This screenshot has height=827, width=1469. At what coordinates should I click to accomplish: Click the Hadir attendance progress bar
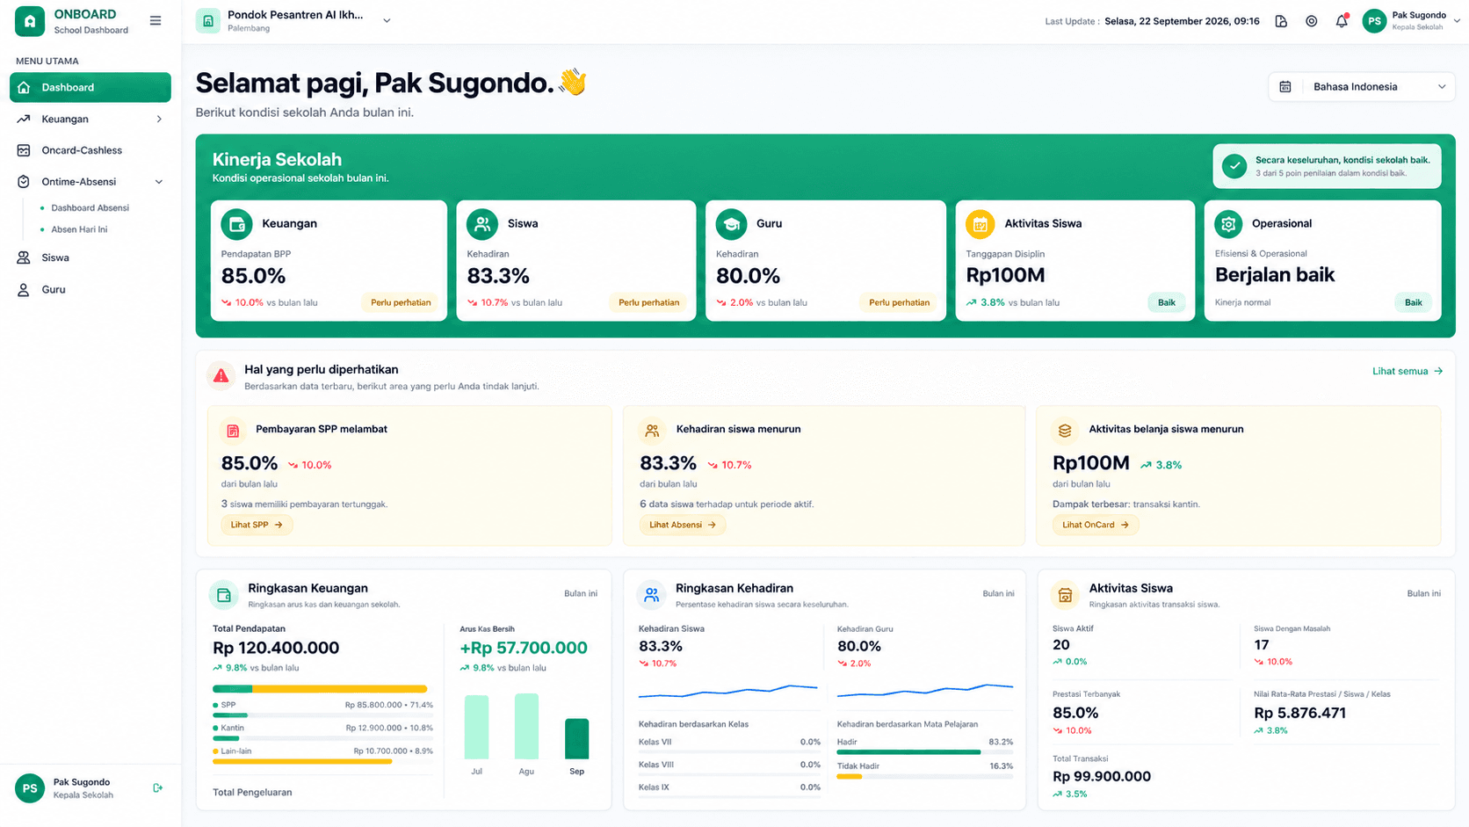pyautogui.click(x=924, y=752)
